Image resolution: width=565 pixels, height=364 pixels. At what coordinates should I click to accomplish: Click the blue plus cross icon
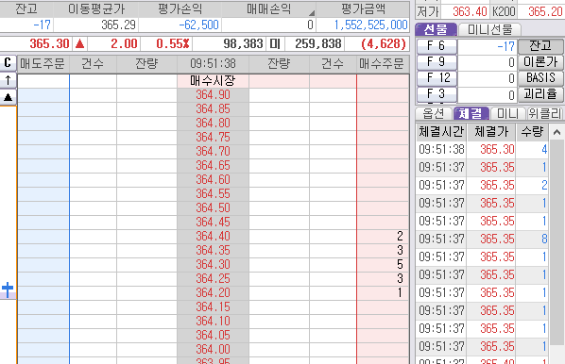[x=8, y=290]
